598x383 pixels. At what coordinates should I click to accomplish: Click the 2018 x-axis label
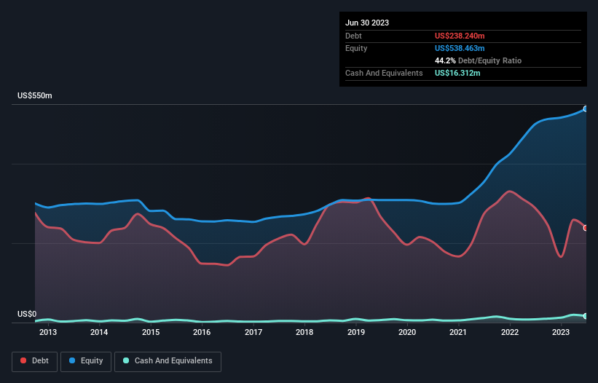[x=304, y=332]
